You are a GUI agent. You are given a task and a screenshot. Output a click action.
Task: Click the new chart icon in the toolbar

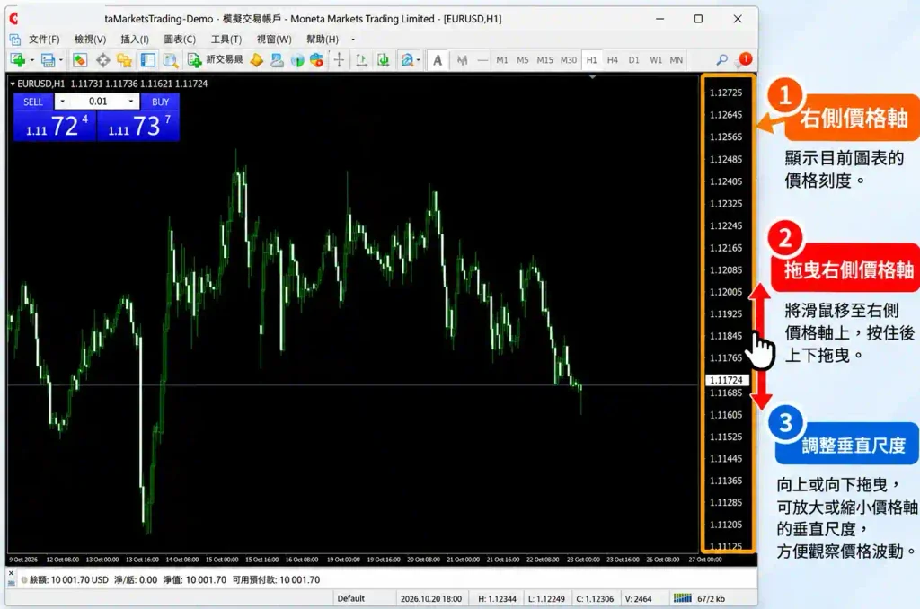click(x=18, y=60)
